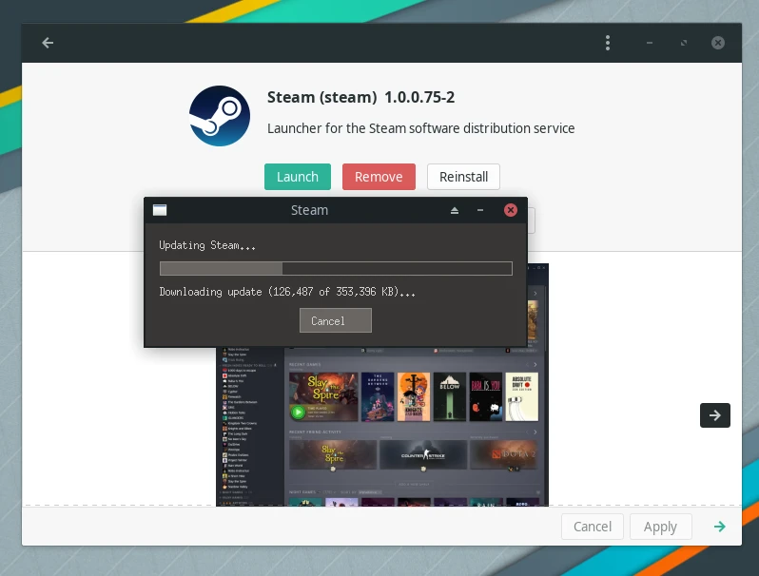Close the package manager window
This screenshot has width=759, height=576.
(x=718, y=43)
